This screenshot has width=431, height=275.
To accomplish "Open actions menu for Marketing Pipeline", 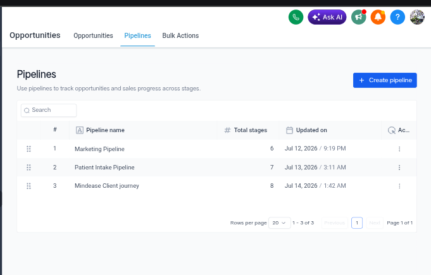I will 399,149.
